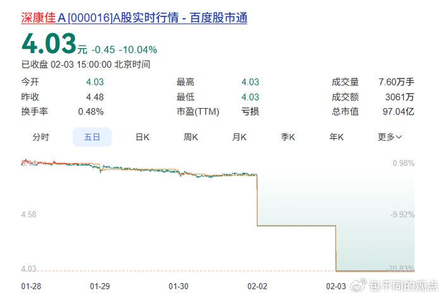Click the 4.58 price axis label
The width and height of the screenshot is (443, 297).
tap(29, 215)
